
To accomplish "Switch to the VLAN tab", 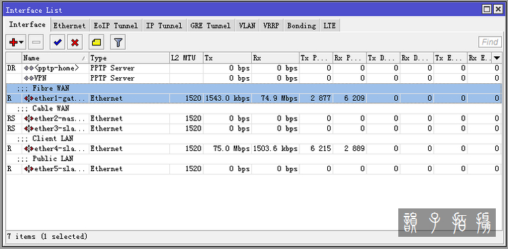I will click(247, 26).
